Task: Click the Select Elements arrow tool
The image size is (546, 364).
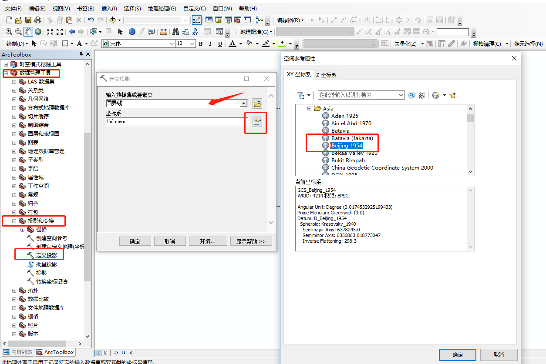Action: [x=120, y=32]
